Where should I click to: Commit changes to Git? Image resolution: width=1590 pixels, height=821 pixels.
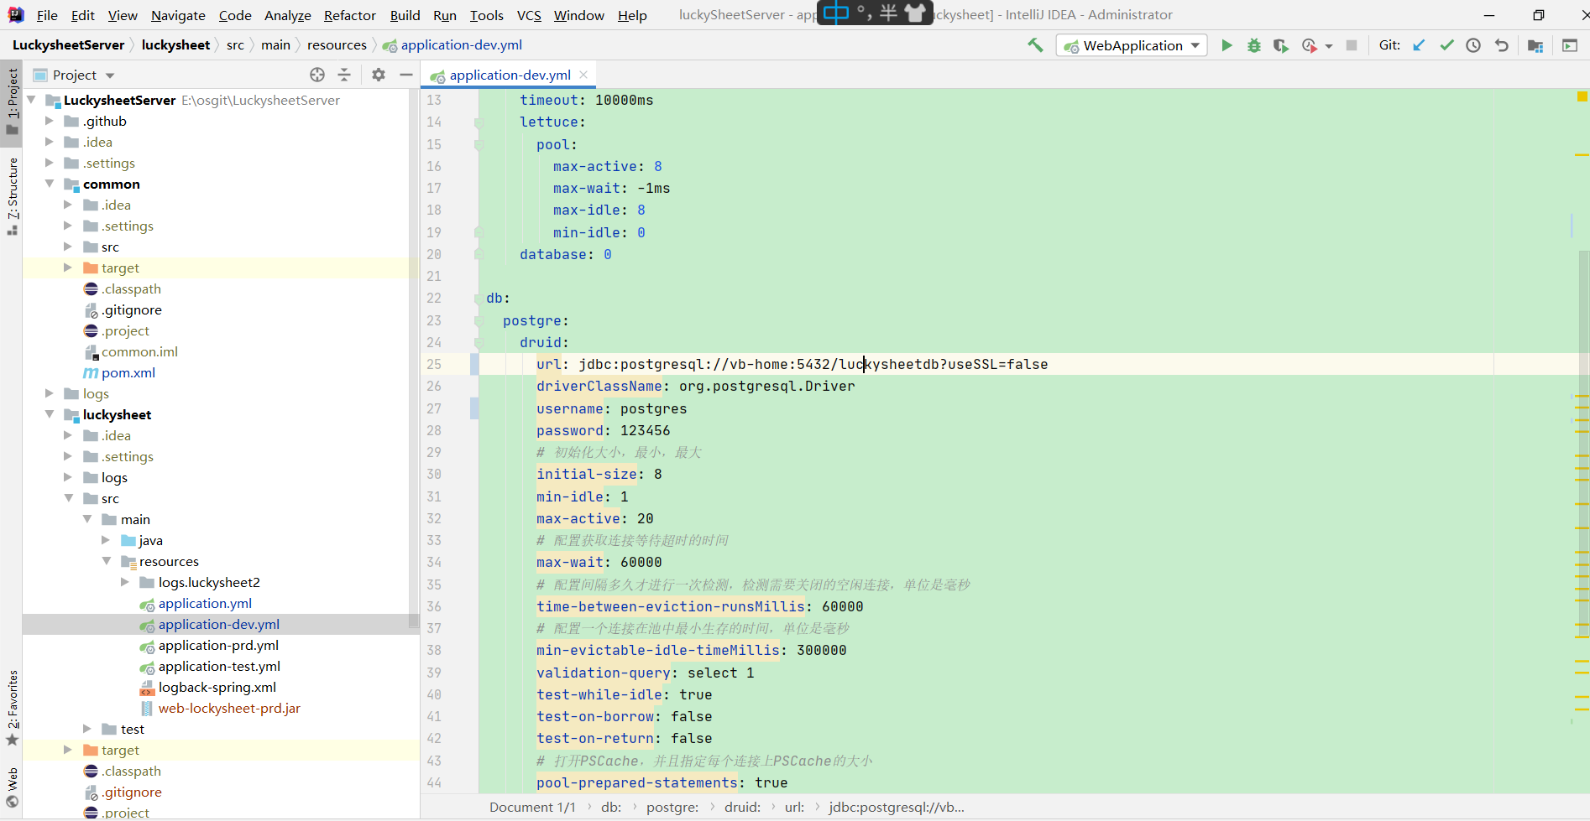pyautogui.click(x=1446, y=45)
